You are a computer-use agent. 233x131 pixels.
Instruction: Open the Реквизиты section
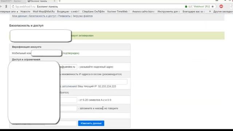click(x=64, y=16)
